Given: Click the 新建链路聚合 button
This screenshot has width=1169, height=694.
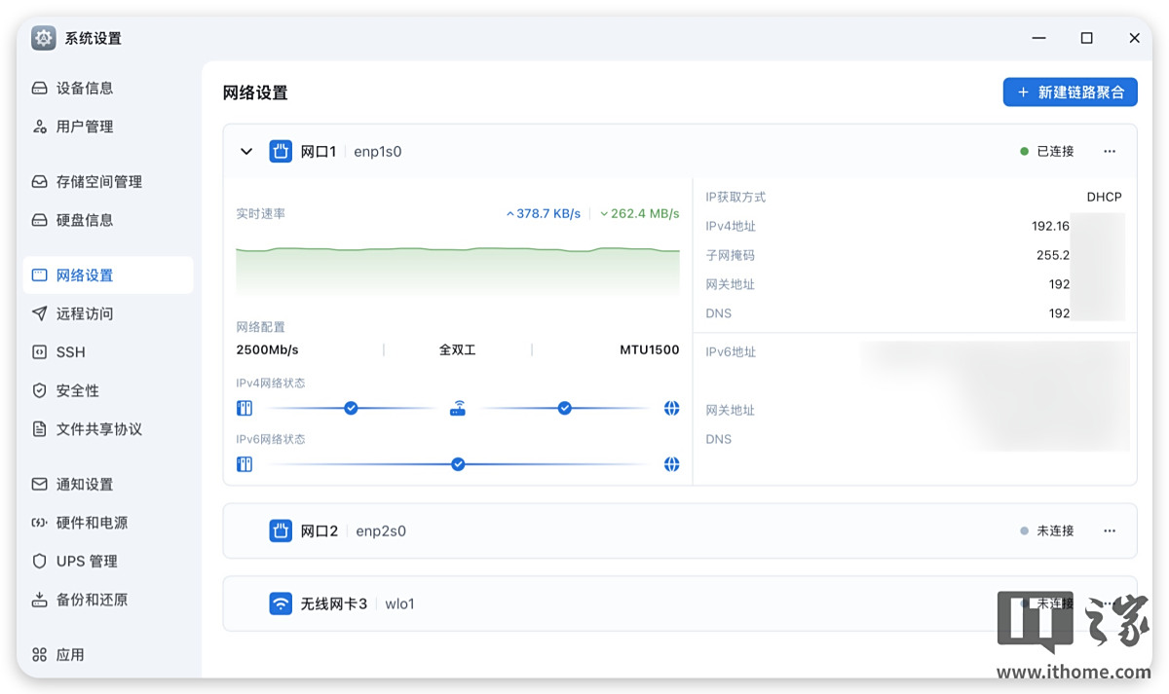Looking at the screenshot, I should pos(1070,92).
